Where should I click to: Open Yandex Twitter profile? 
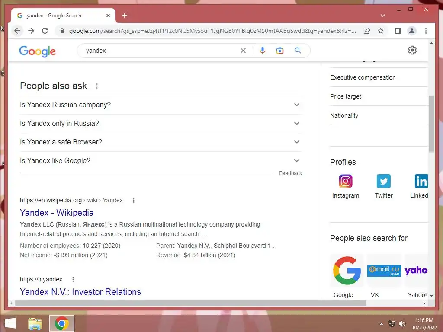(384, 186)
